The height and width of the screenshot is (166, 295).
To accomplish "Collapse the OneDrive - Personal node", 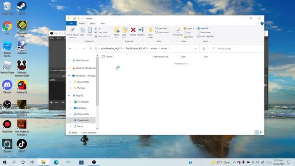I will 69,76.
